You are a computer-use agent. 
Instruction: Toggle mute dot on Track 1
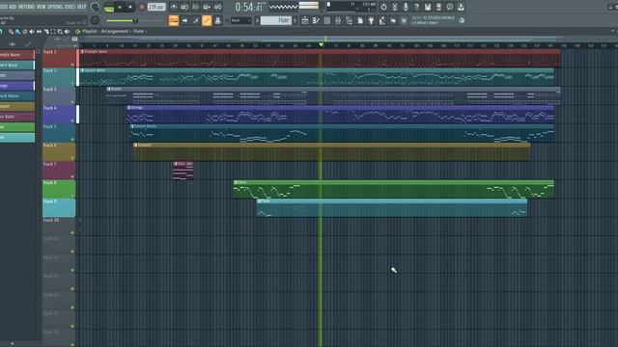[x=72, y=65]
